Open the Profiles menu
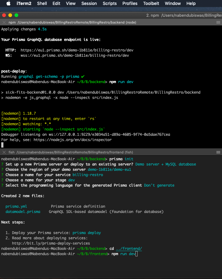The image size is (222, 279). [130, 3]
